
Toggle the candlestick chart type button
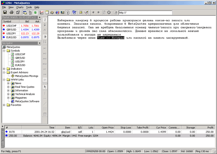[x=45, y=25]
